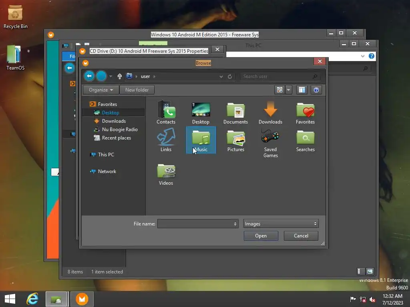Open Nu Boogie Radio in sidebar

[119, 129]
